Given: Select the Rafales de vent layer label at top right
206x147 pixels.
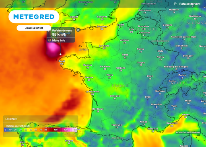Looking at the screenshot, I should (x=190, y=4).
